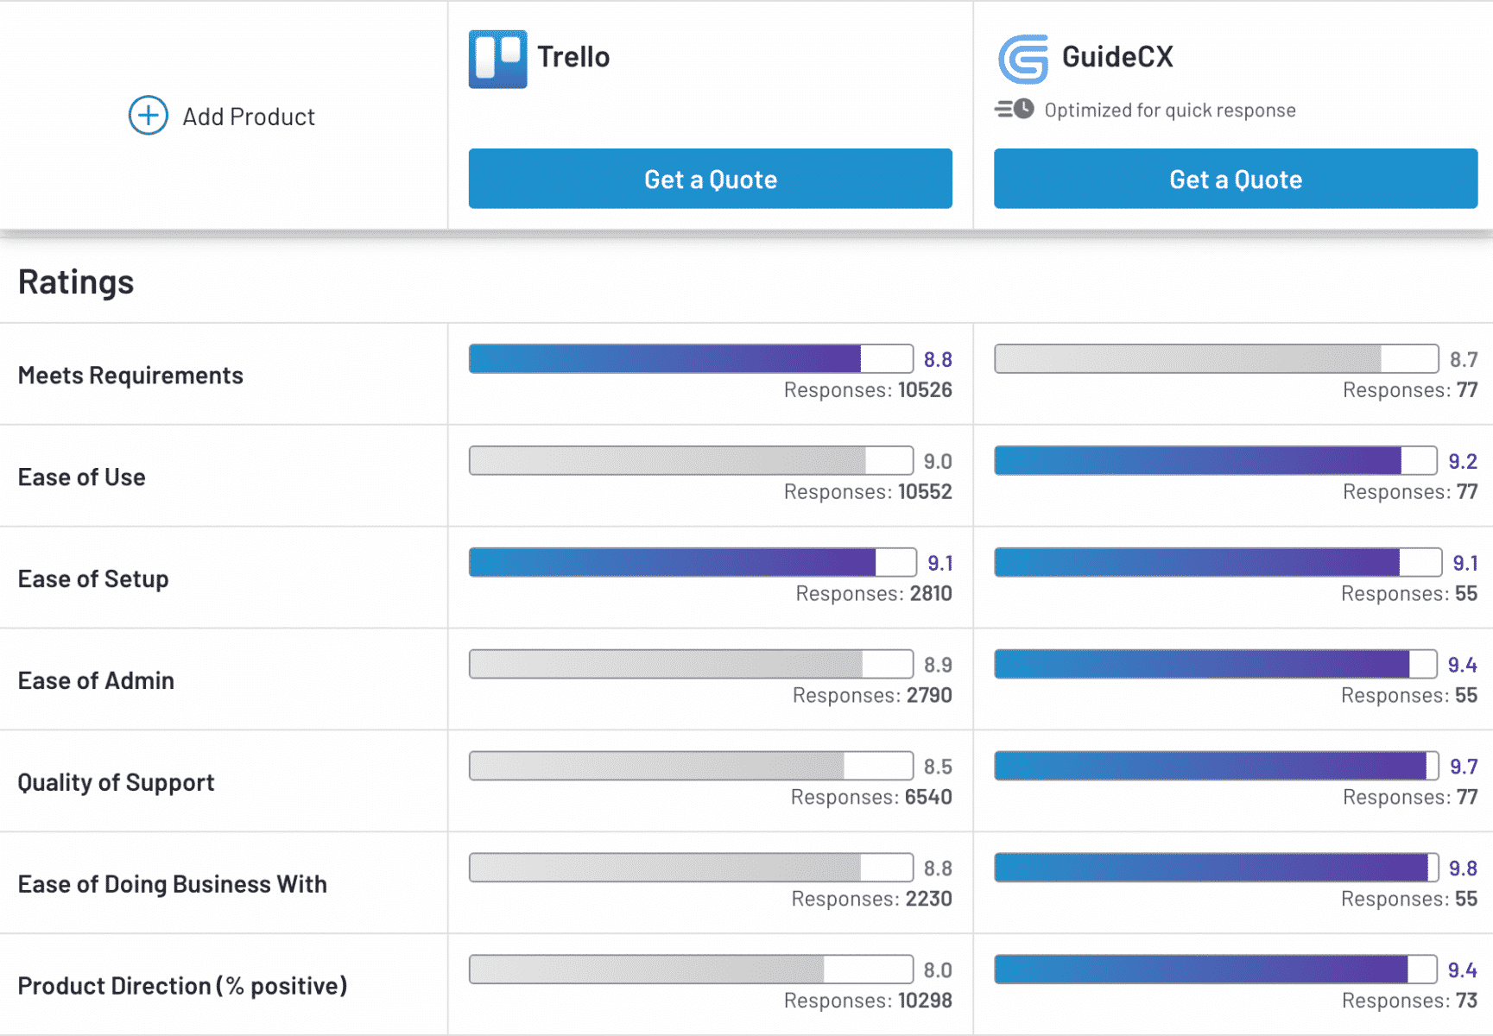
Task: Click GuideCX's 9.8 score value
Action: click(1464, 869)
